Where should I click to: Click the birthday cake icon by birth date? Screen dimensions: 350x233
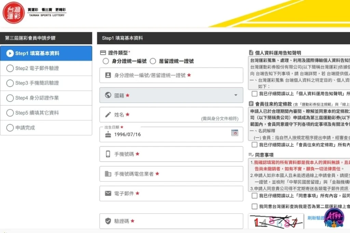108,134
